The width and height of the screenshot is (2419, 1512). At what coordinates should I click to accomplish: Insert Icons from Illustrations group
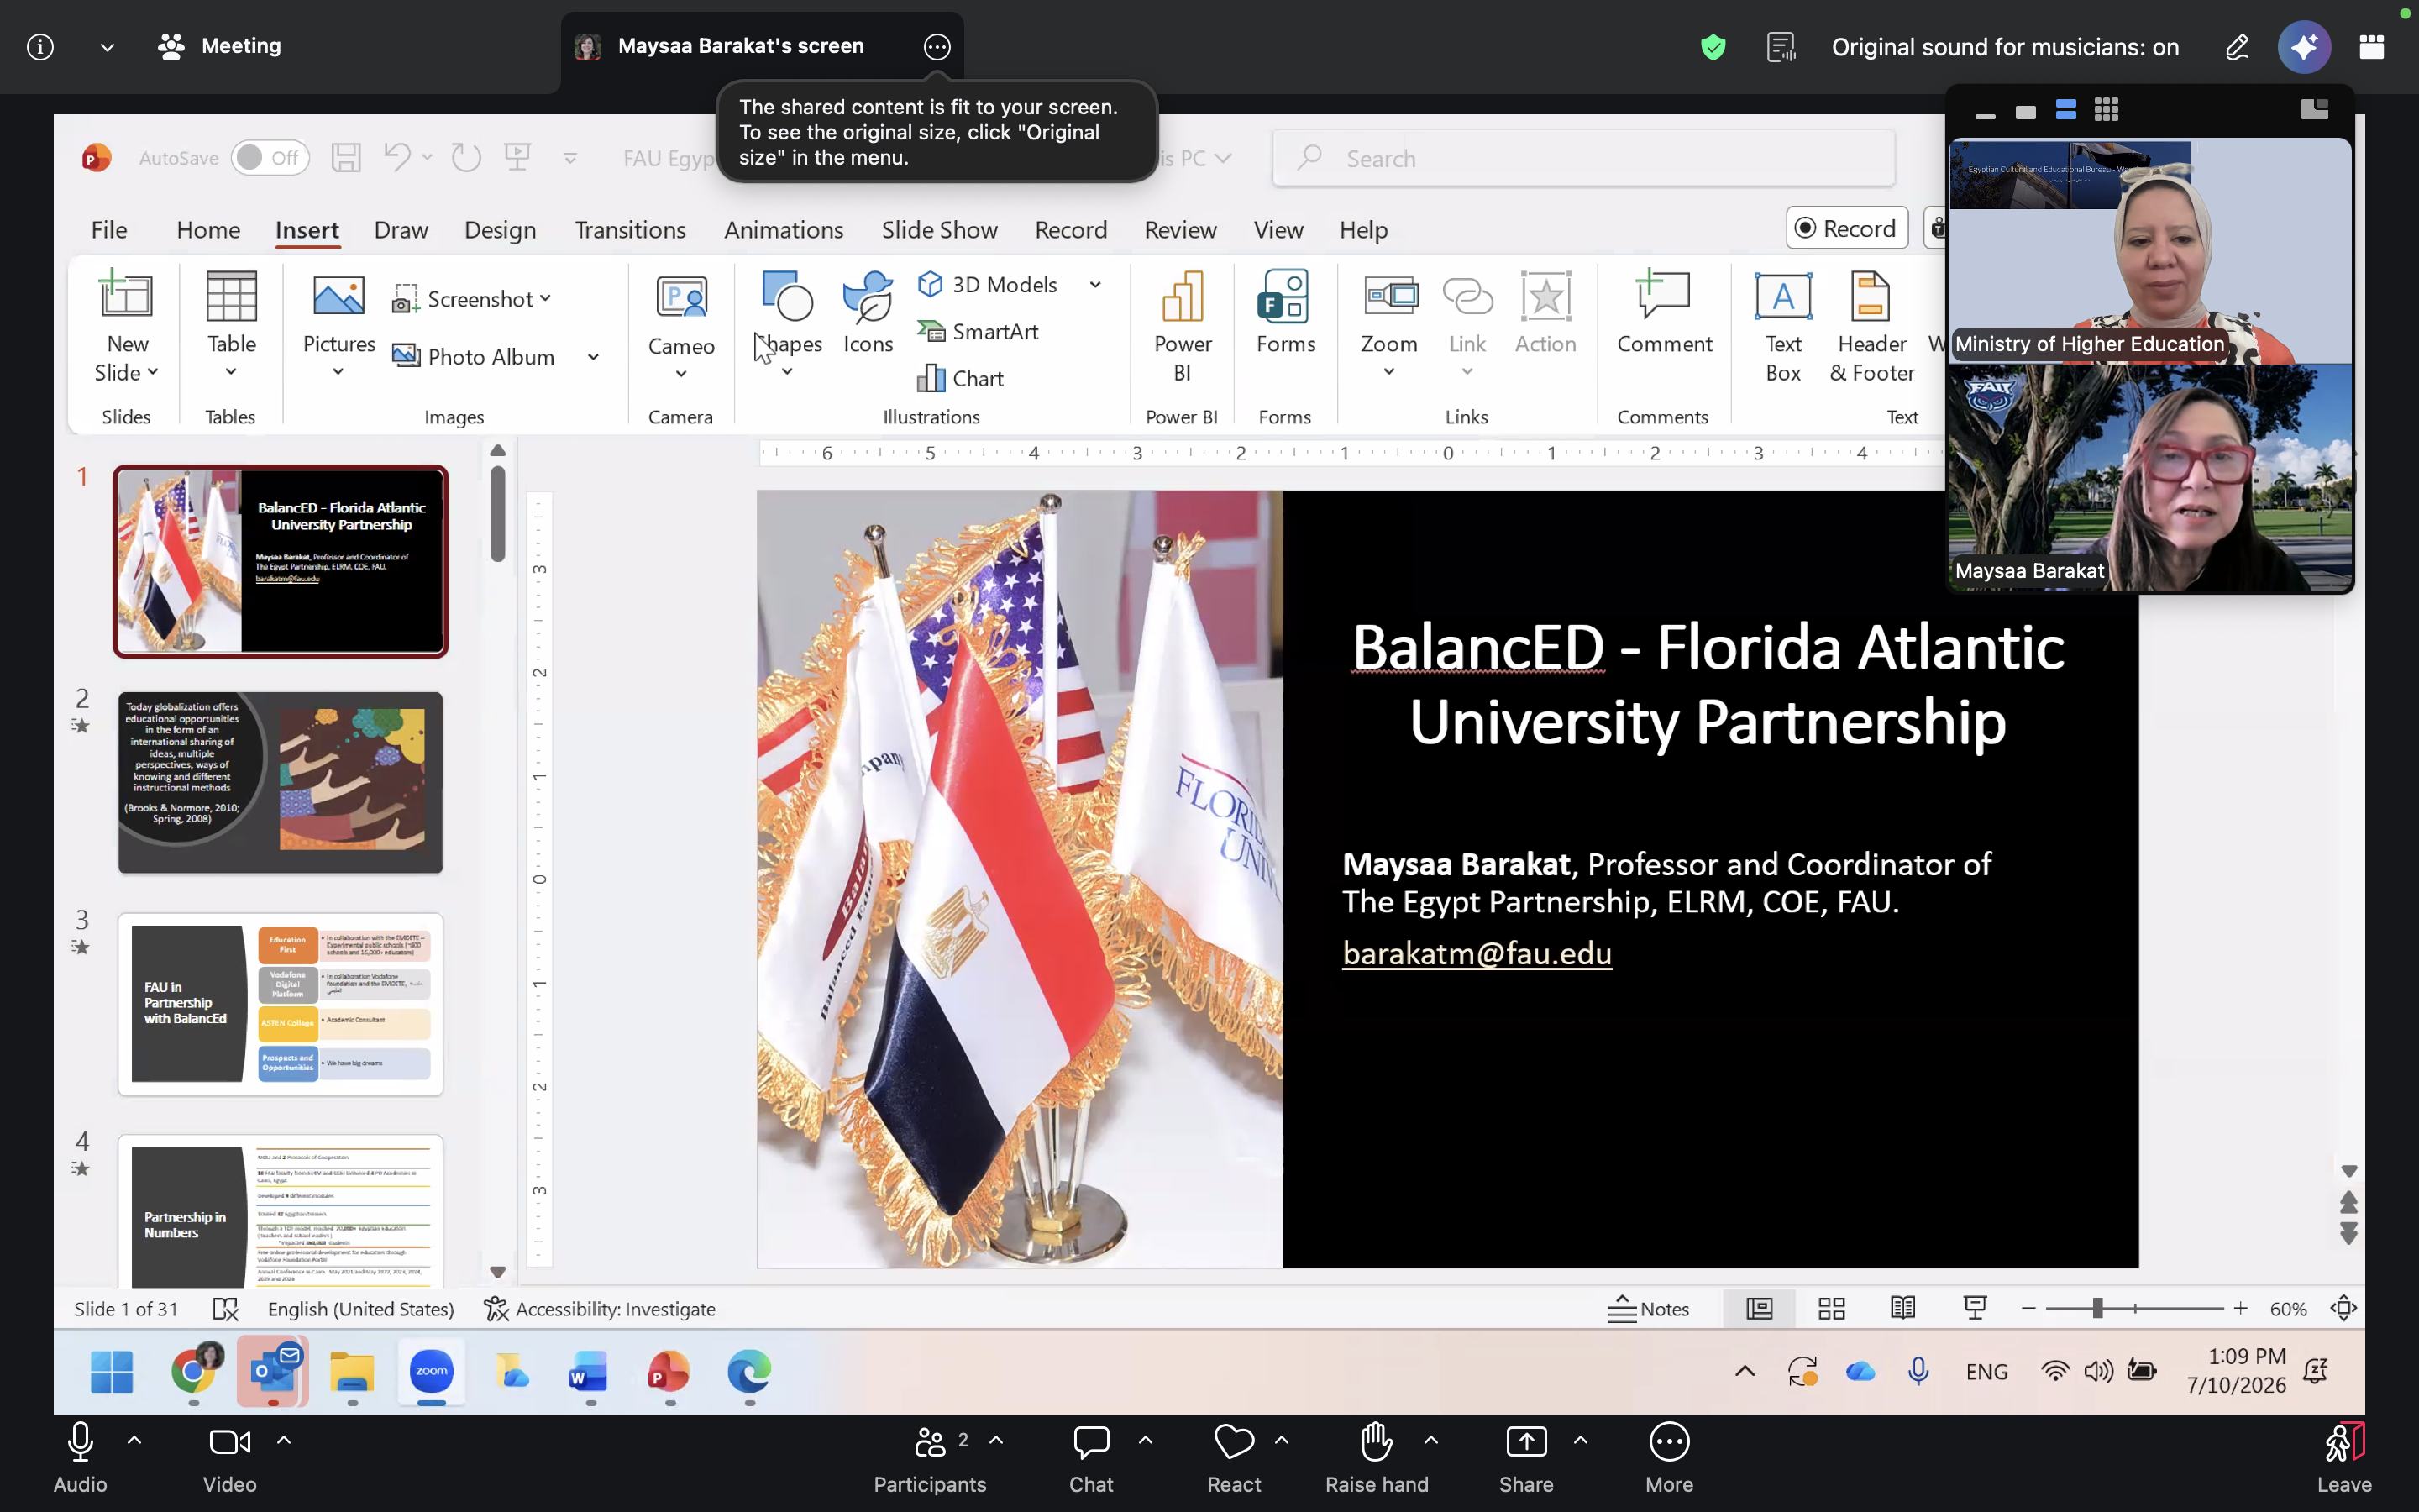(868, 296)
